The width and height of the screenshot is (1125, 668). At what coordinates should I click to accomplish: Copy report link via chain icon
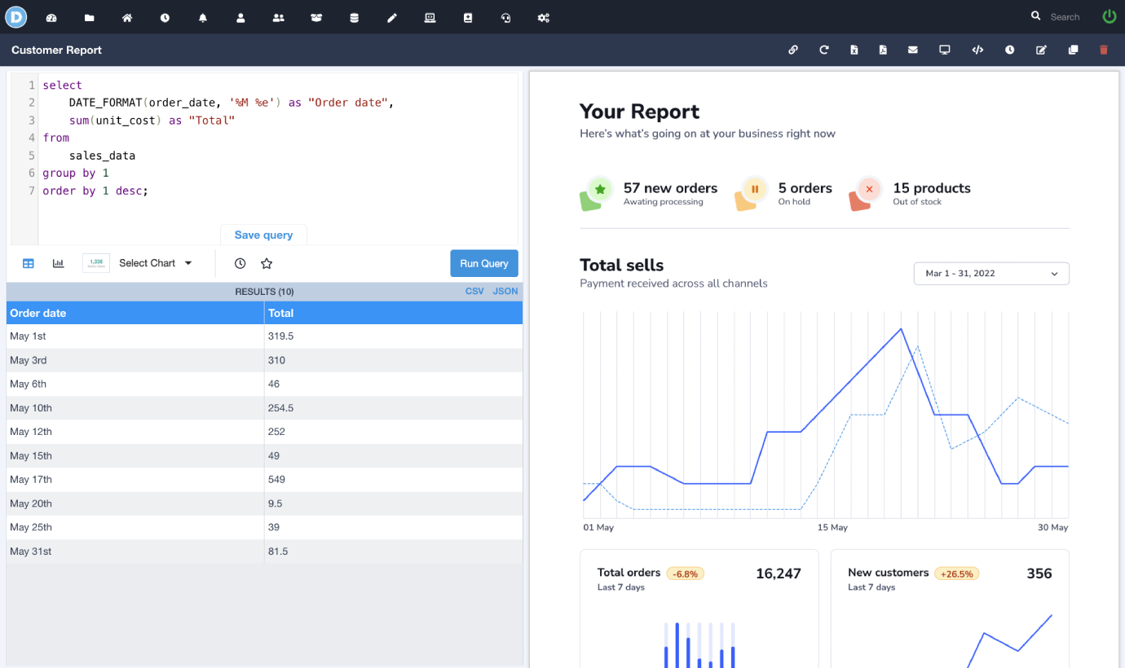click(x=793, y=50)
